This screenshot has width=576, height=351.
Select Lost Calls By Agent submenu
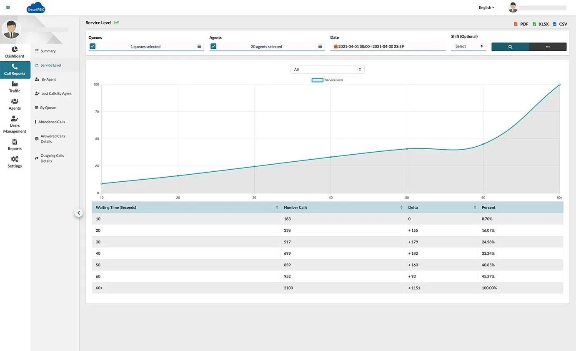56,94
